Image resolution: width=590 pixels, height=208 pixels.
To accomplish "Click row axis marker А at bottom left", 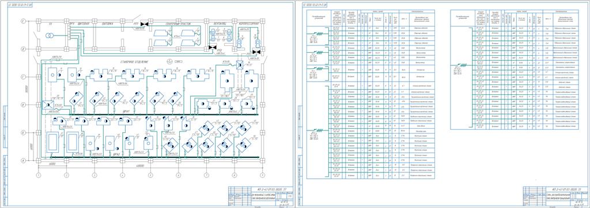I will click(x=22, y=161).
